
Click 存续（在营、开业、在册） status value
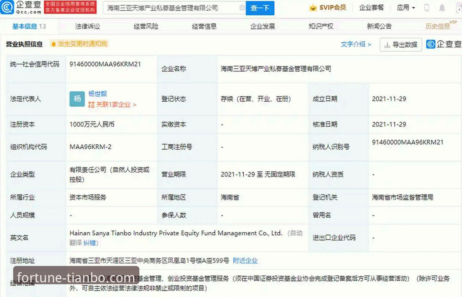click(x=256, y=99)
